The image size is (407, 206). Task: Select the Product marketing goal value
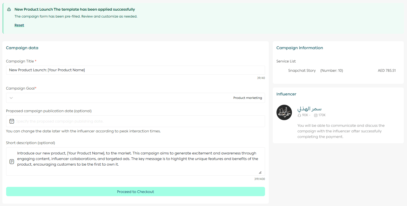click(247, 98)
